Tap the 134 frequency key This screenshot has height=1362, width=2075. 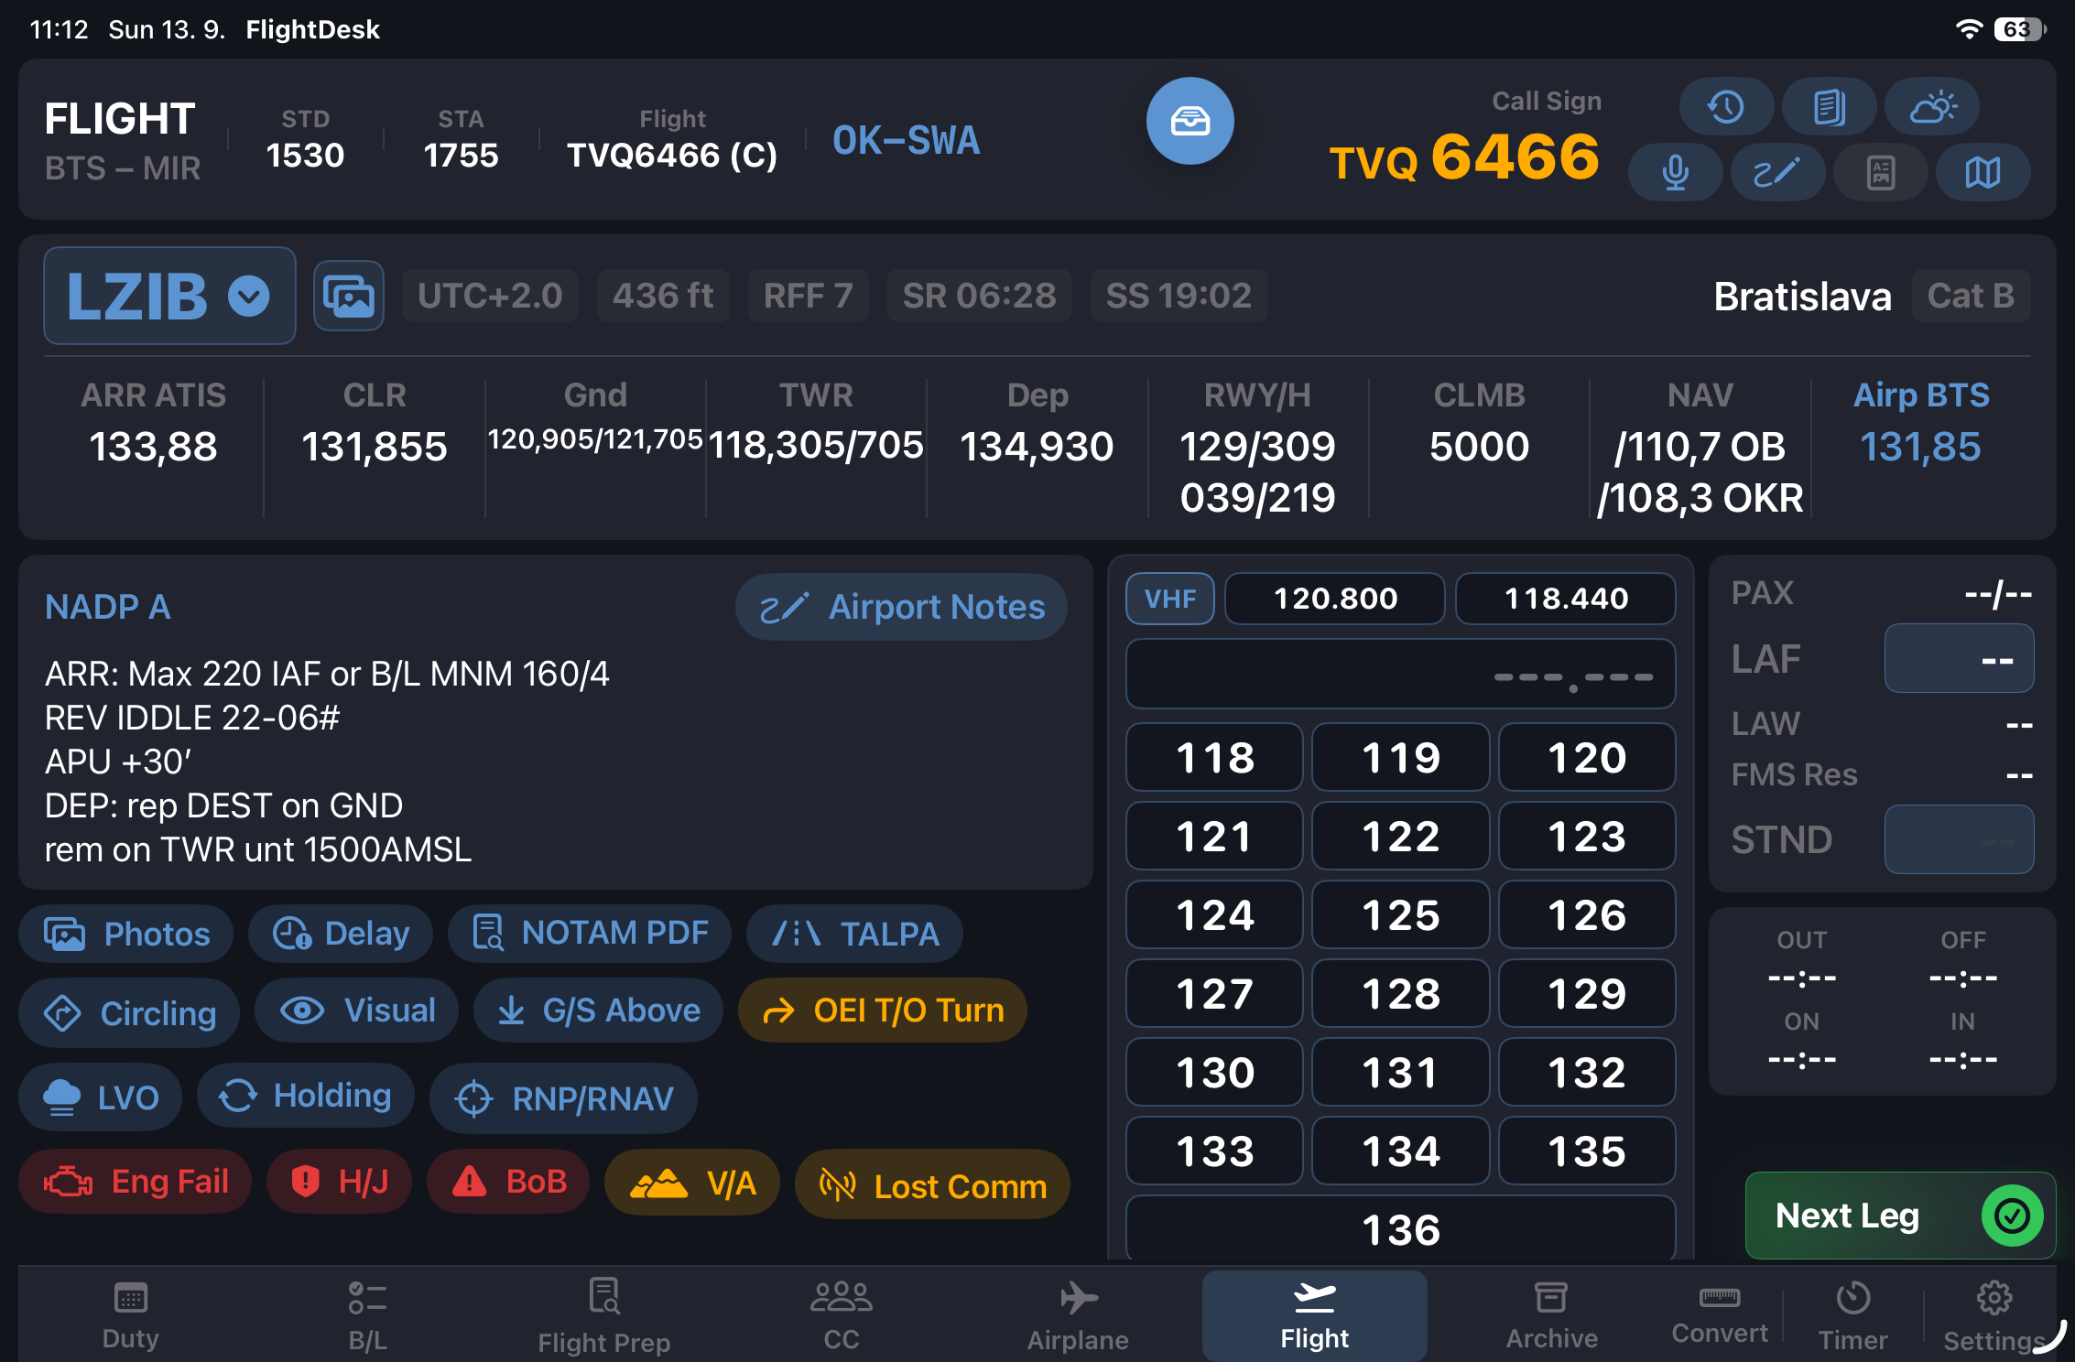1400,1151
